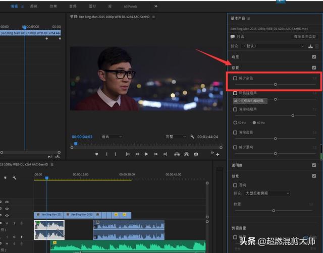Hide the video track containing Jian Bing Man clips
Screen dimensions: 323x253
(x=7, y=215)
